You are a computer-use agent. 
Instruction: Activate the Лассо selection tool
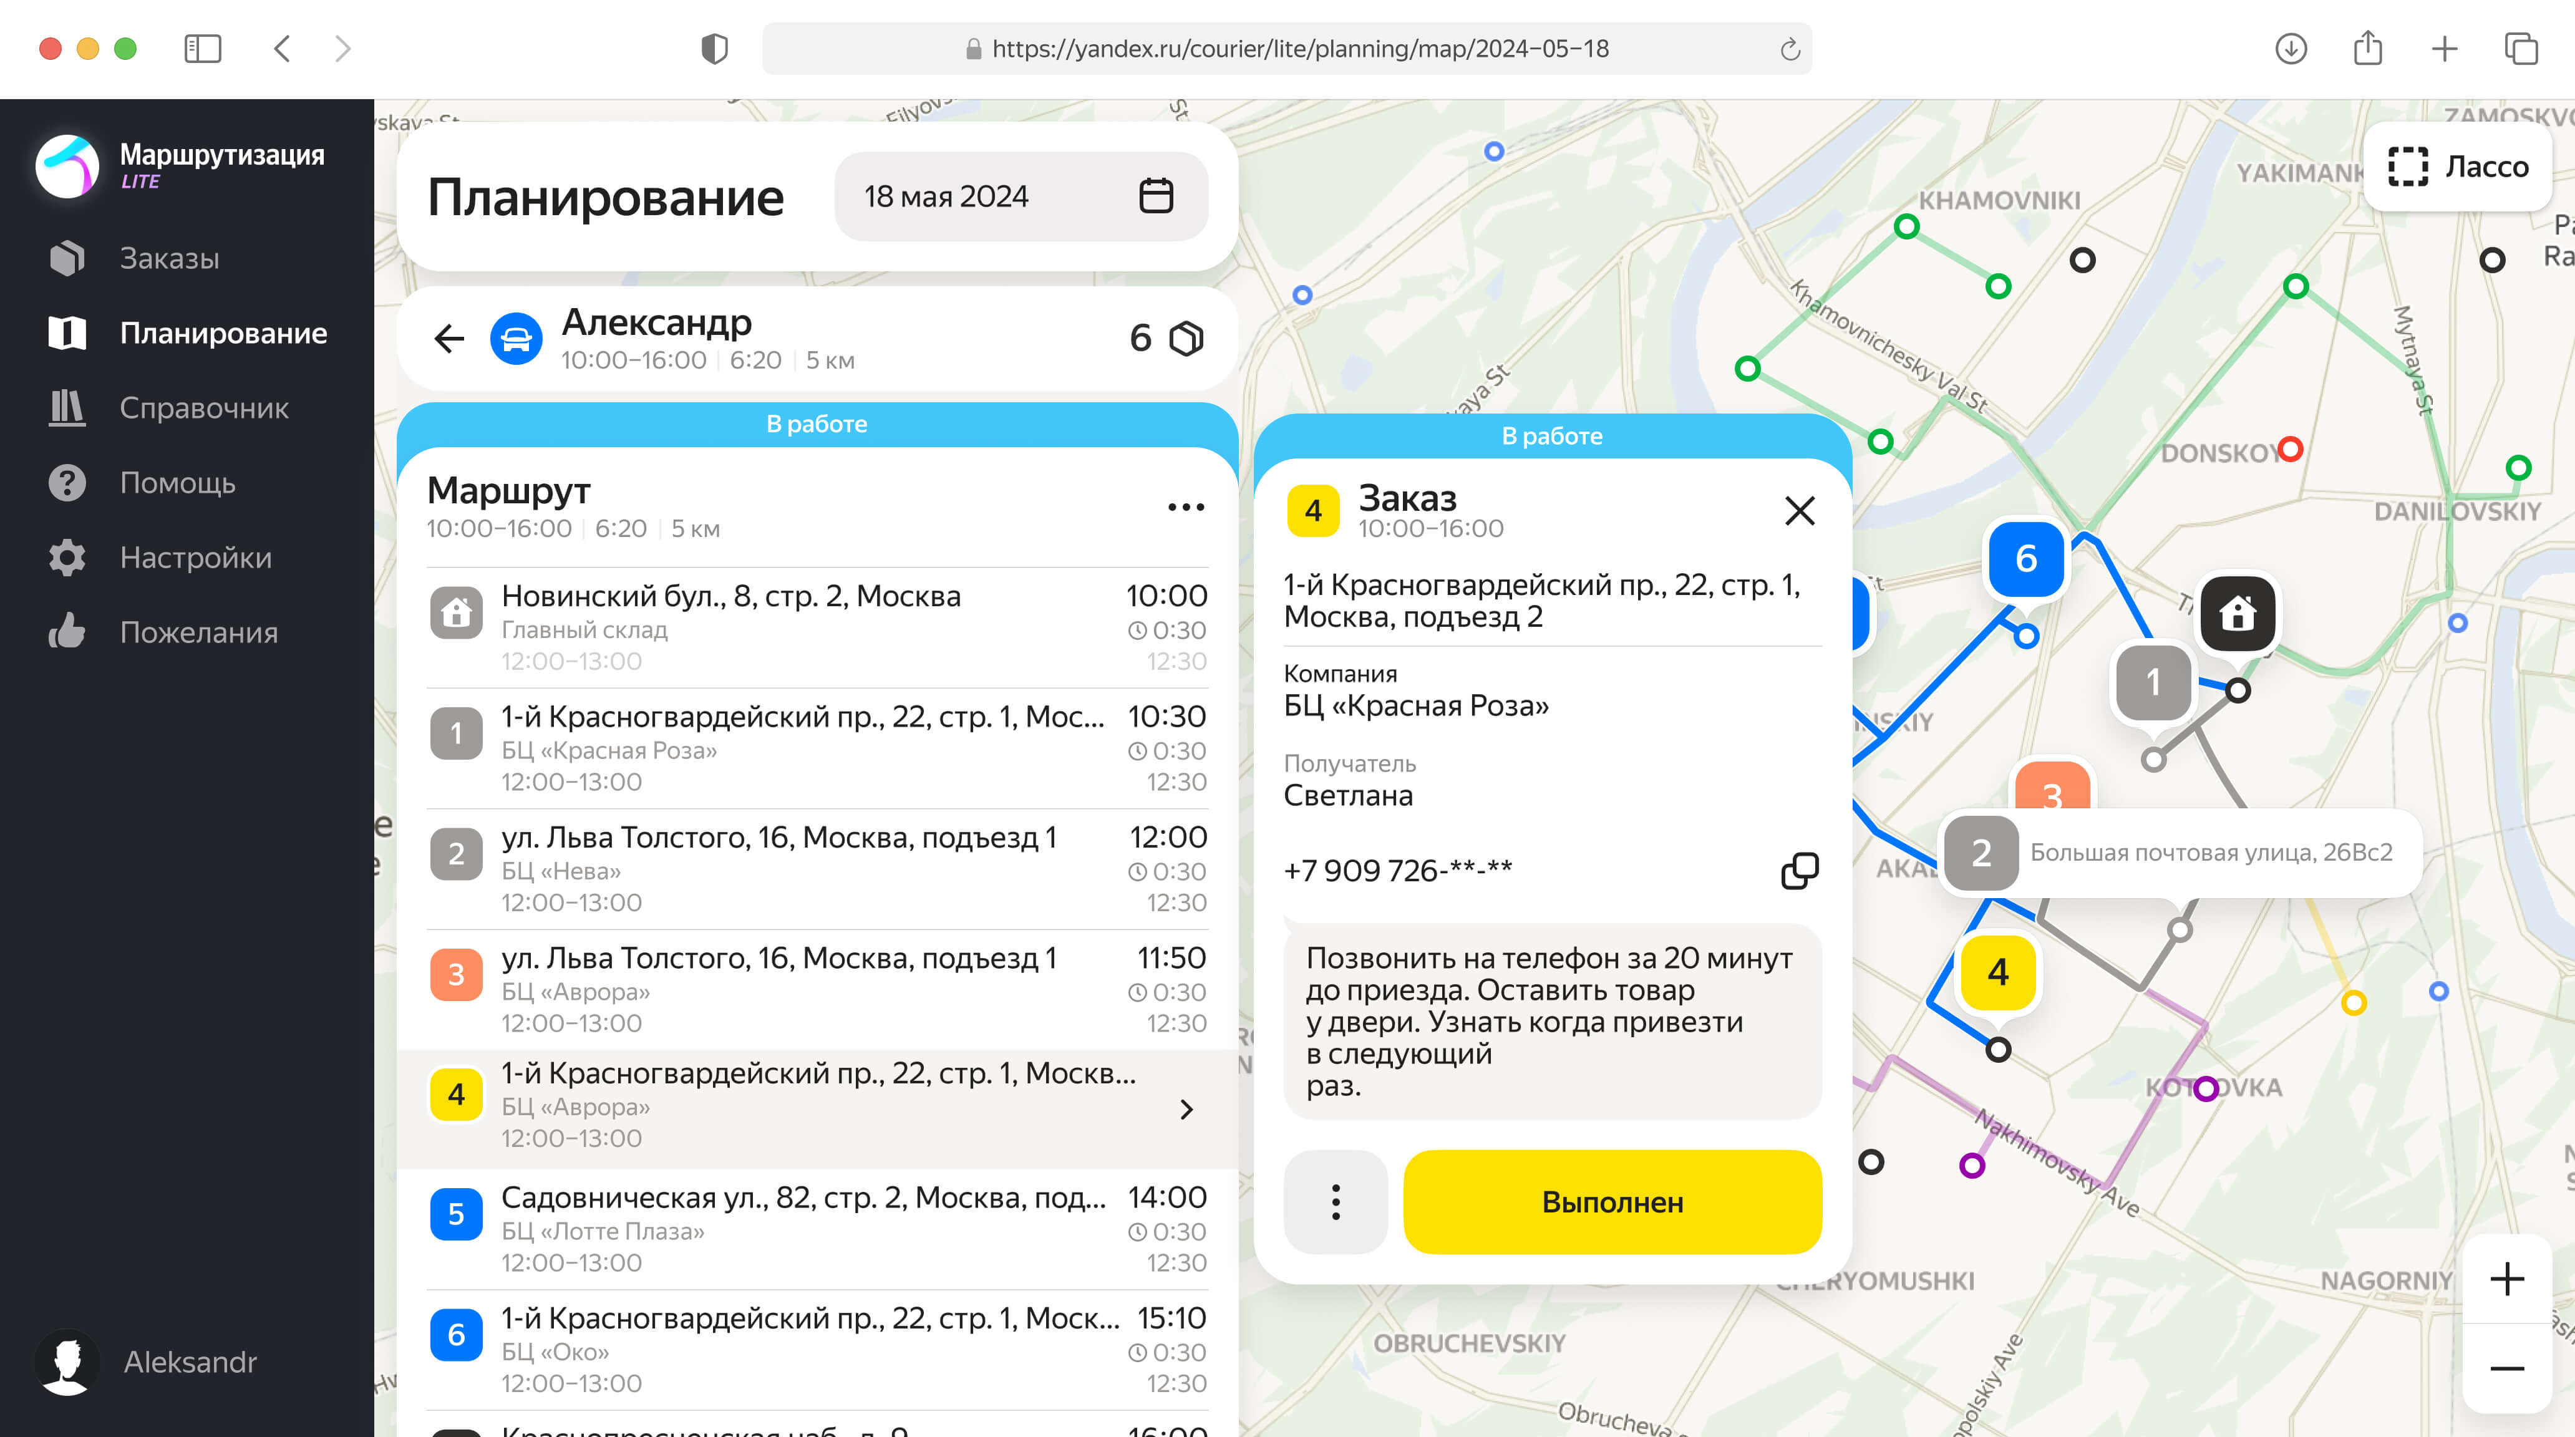click(x=2458, y=166)
